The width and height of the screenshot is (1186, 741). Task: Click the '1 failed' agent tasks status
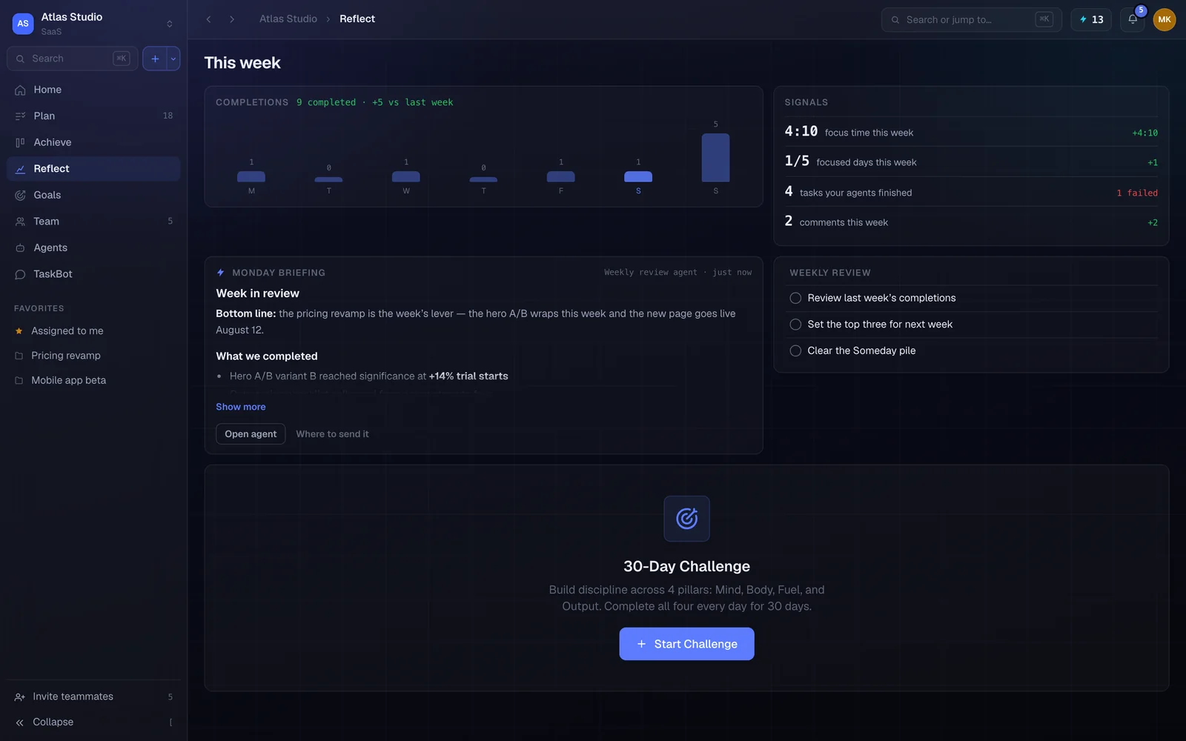coord(1137,193)
